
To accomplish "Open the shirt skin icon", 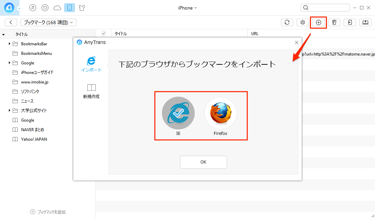I will point(82,8).
